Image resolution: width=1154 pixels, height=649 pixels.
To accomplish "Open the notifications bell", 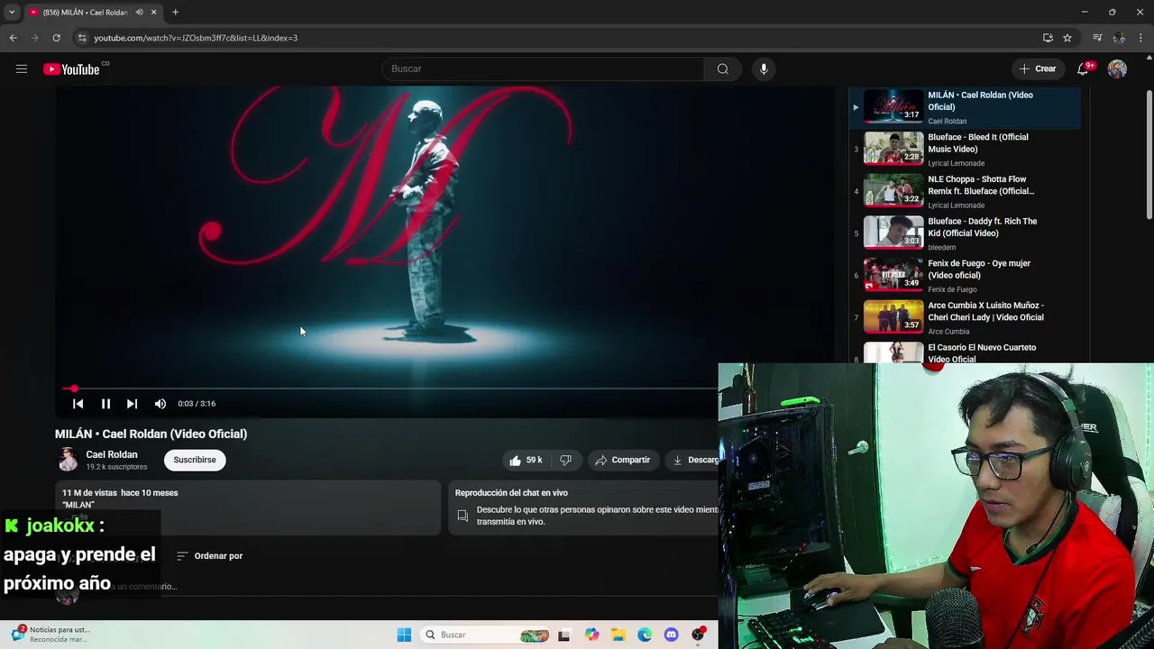I will tap(1084, 69).
